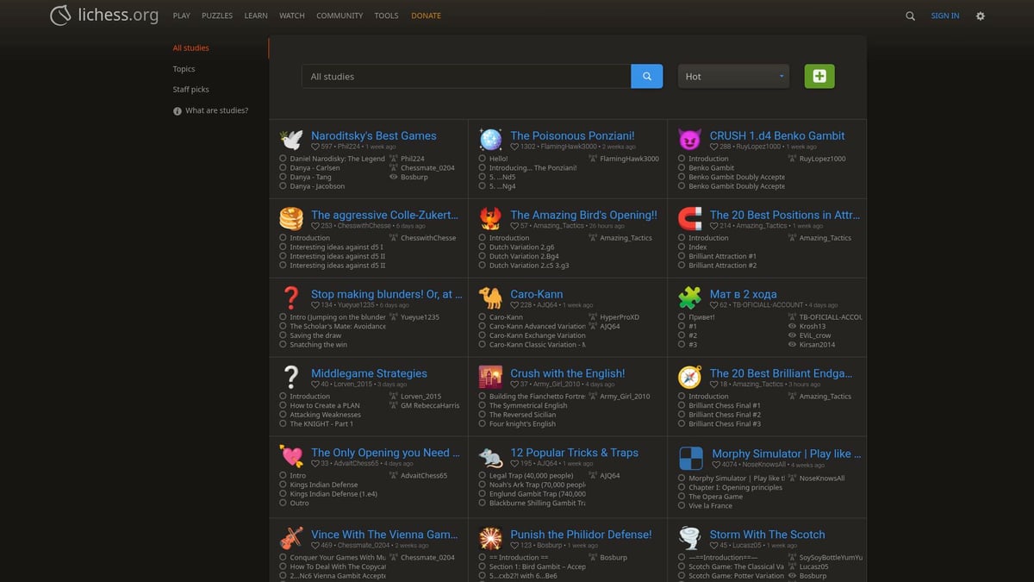The height and width of the screenshot is (582, 1034).
Task: Click the blue search studies button
Action: tap(646, 77)
